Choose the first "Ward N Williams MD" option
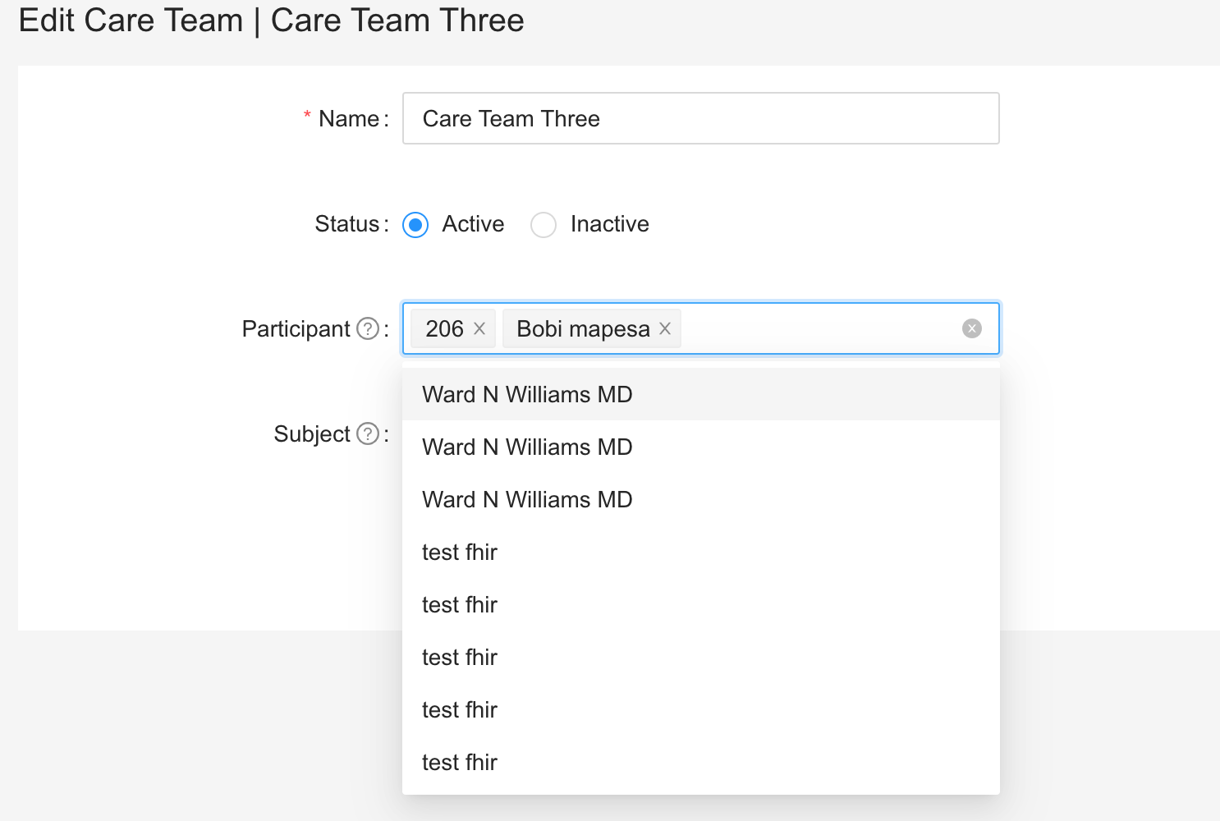The image size is (1220, 821). point(526,395)
